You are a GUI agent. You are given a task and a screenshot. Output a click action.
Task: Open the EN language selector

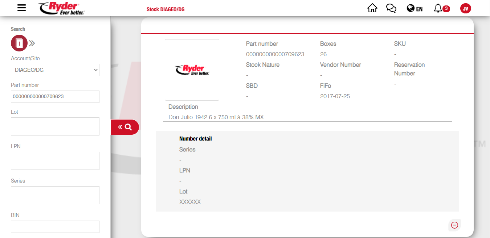(415, 9)
